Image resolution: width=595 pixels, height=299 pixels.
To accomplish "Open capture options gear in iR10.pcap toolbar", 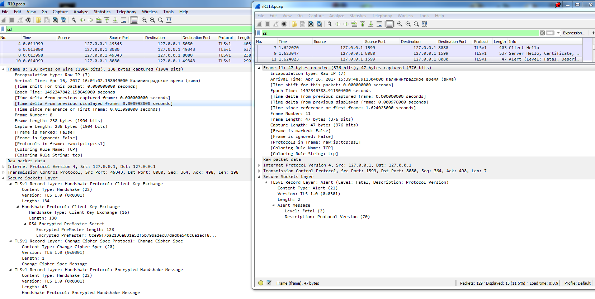I will point(28,20).
